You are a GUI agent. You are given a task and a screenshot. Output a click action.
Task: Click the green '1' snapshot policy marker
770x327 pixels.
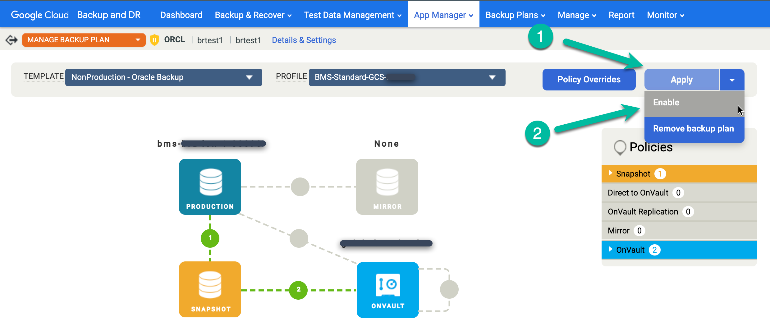tap(210, 238)
